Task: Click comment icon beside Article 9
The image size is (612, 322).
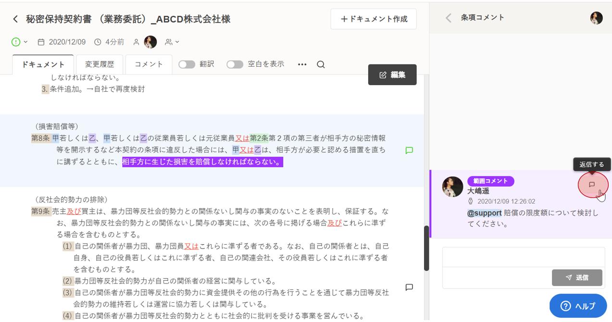Action: 409,287
